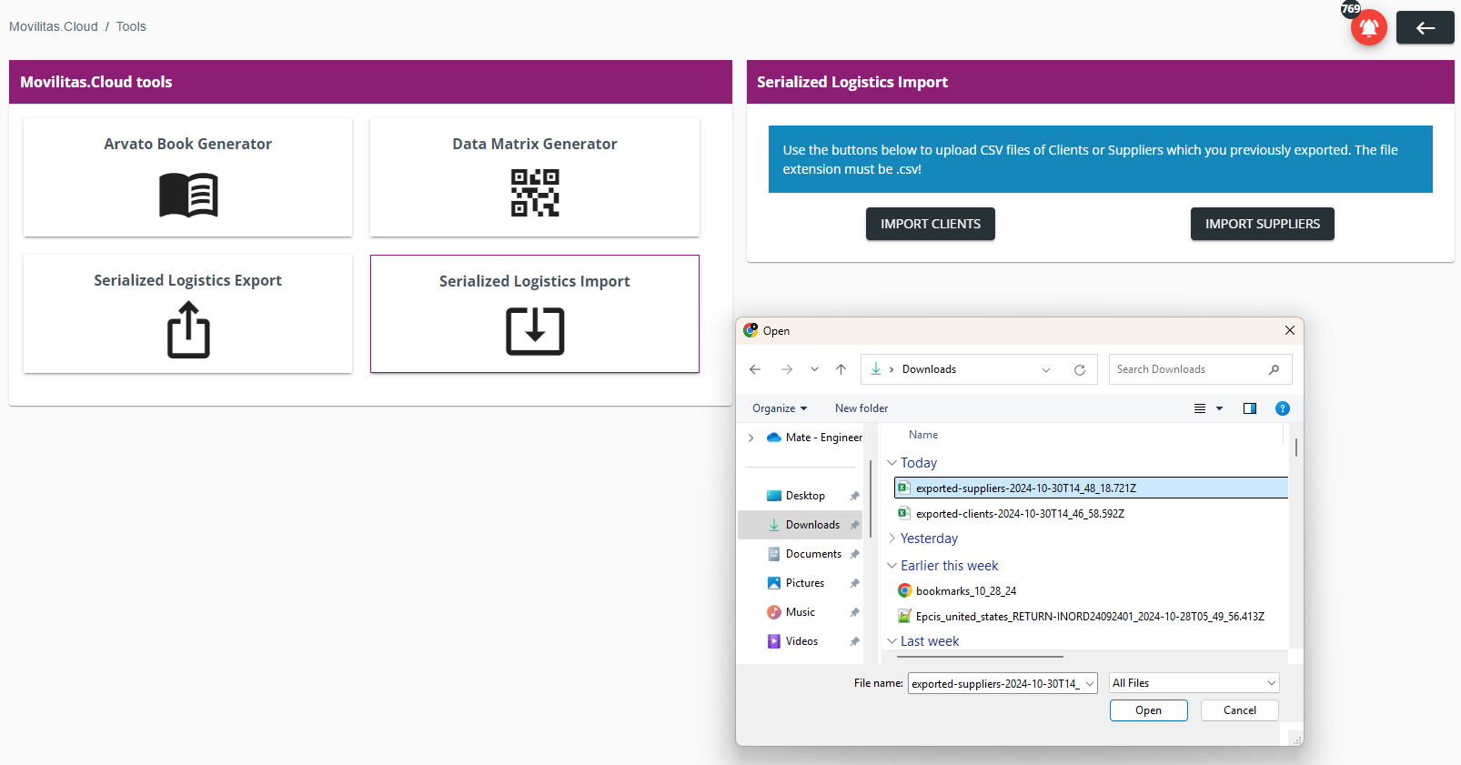The height and width of the screenshot is (765, 1461).
Task: Select Desktop in the navigation pane
Action: click(805, 496)
